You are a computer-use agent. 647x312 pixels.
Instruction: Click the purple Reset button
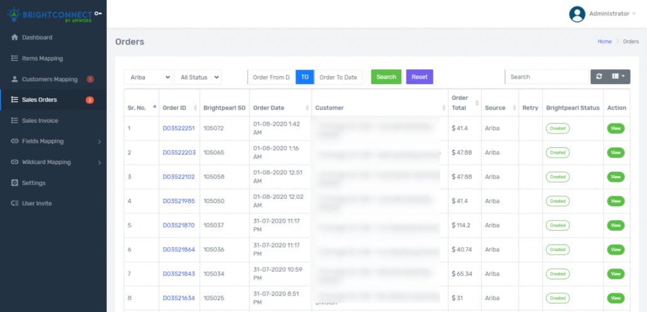[x=420, y=77]
